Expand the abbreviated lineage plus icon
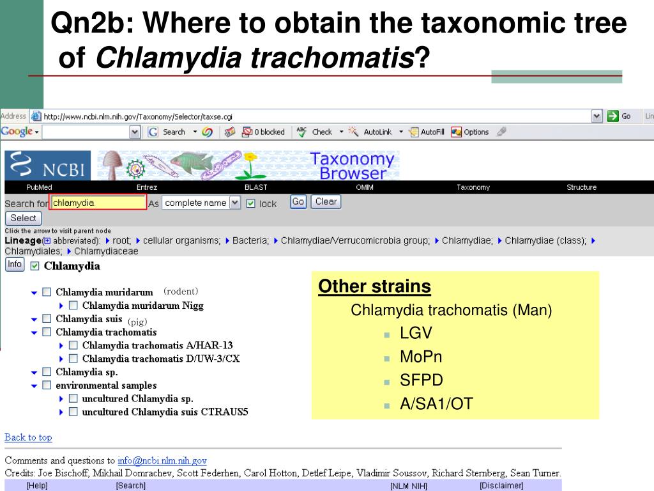Screen dimensions: 654x491 coord(47,241)
